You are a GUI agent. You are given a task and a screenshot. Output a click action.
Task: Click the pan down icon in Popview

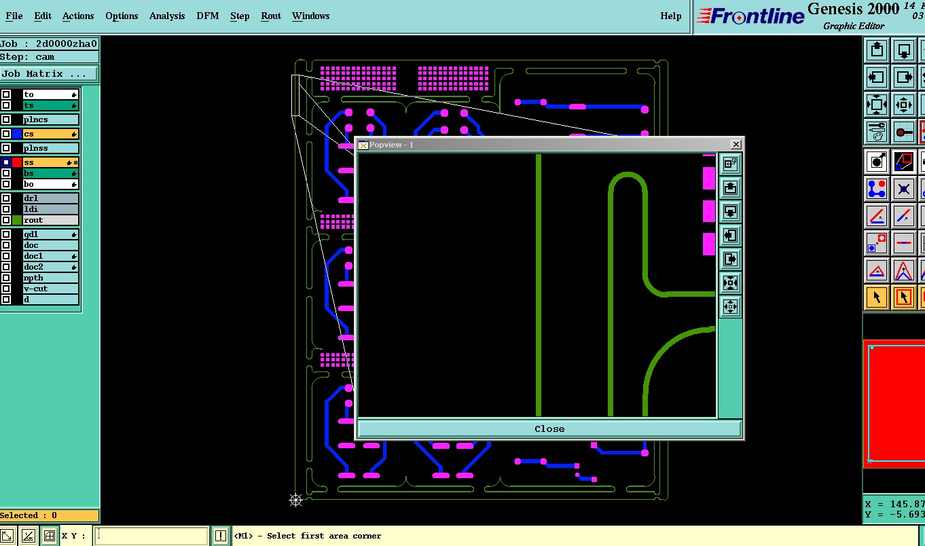coord(730,212)
